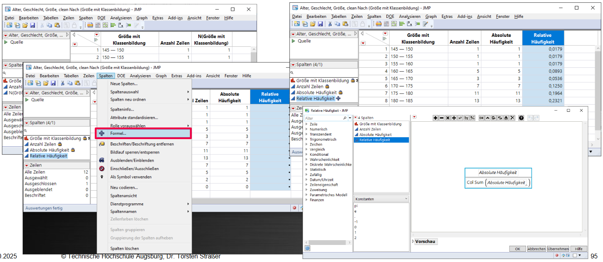This screenshot has height=262, width=603.
Task: Click the divide operator in formula editor
Action: [x=454, y=118]
